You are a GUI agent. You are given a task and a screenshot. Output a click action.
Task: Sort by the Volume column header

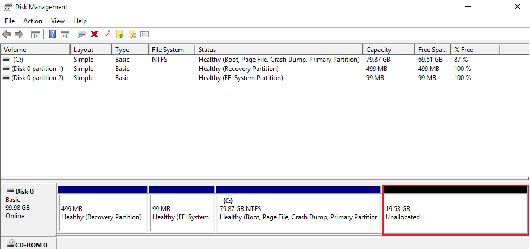tap(35, 50)
